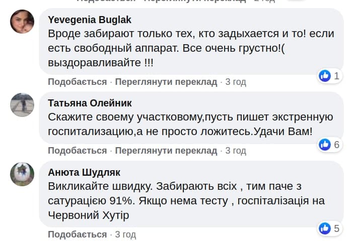Viewport: 352px width, 241px height.
Task: Like Анюта Шудляк's comment with Подобається
Action: tap(78, 234)
